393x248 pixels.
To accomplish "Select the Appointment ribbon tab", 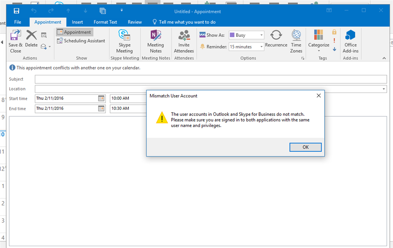I will [48, 22].
